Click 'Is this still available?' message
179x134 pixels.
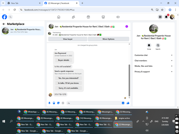click(63, 66)
